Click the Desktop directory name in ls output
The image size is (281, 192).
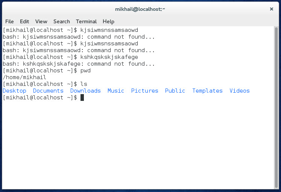point(14,91)
